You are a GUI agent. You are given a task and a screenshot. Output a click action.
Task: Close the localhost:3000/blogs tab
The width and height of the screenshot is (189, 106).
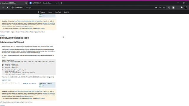(26, 3)
